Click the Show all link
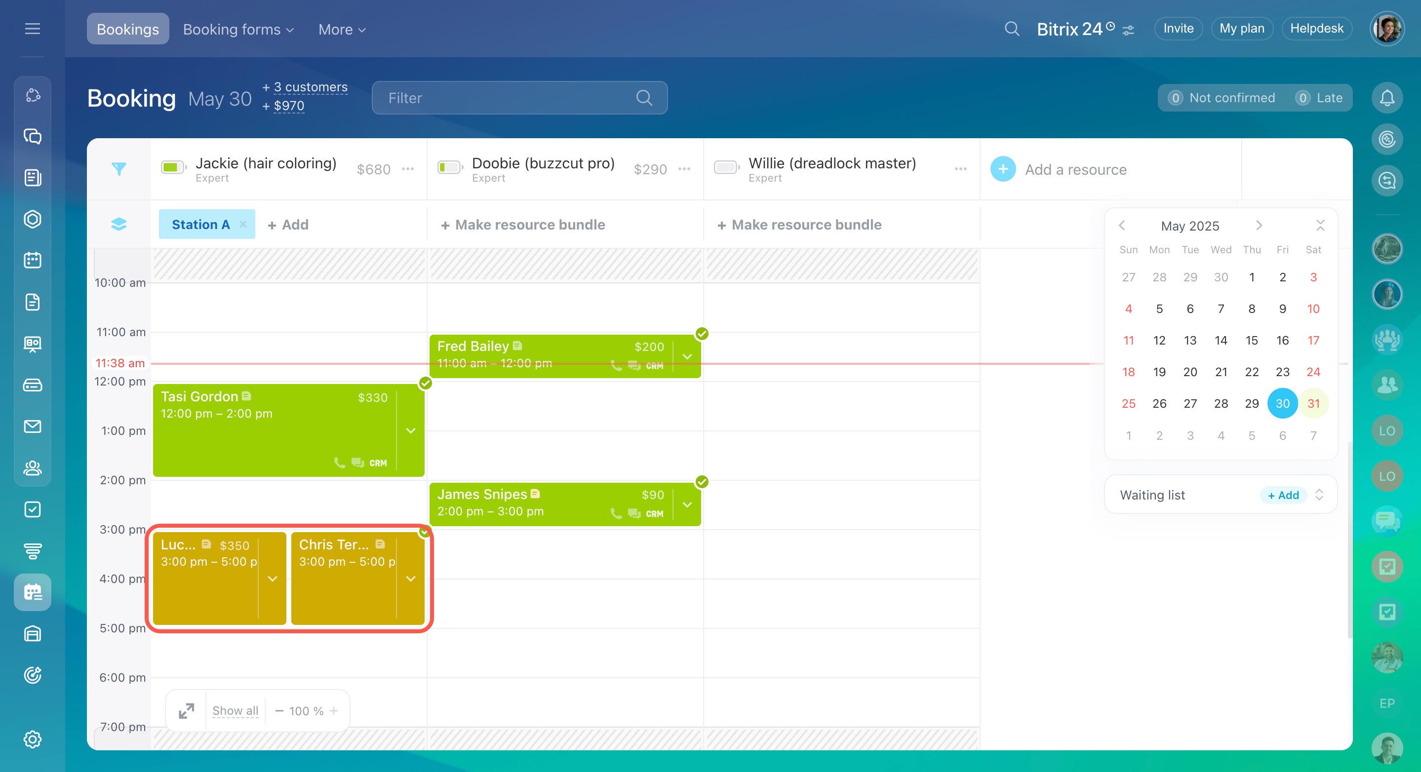The height and width of the screenshot is (772, 1421). click(235, 711)
